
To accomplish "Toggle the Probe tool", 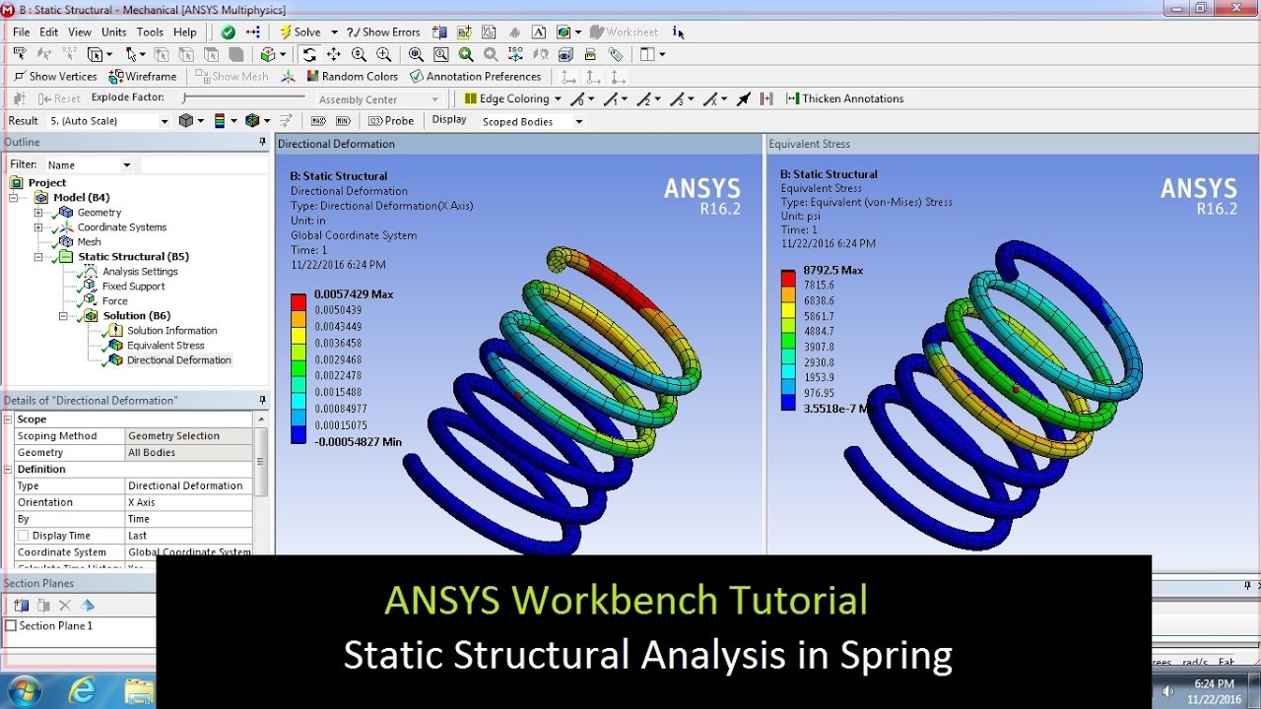I will click(x=390, y=120).
